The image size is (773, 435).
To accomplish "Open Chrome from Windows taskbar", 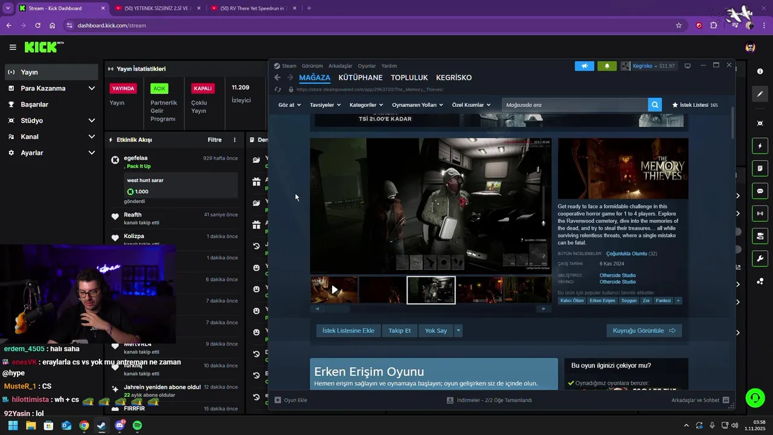I will pyautogui.click(x=84, y=425).
